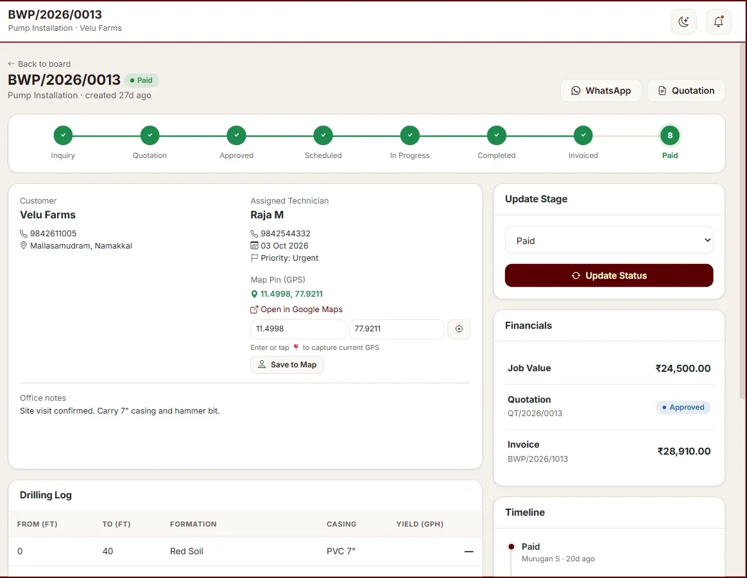This screenshot has width=747, height=578.
Task: Click calendar icon beside 03 Oct 2026
Action: (254, 245)
